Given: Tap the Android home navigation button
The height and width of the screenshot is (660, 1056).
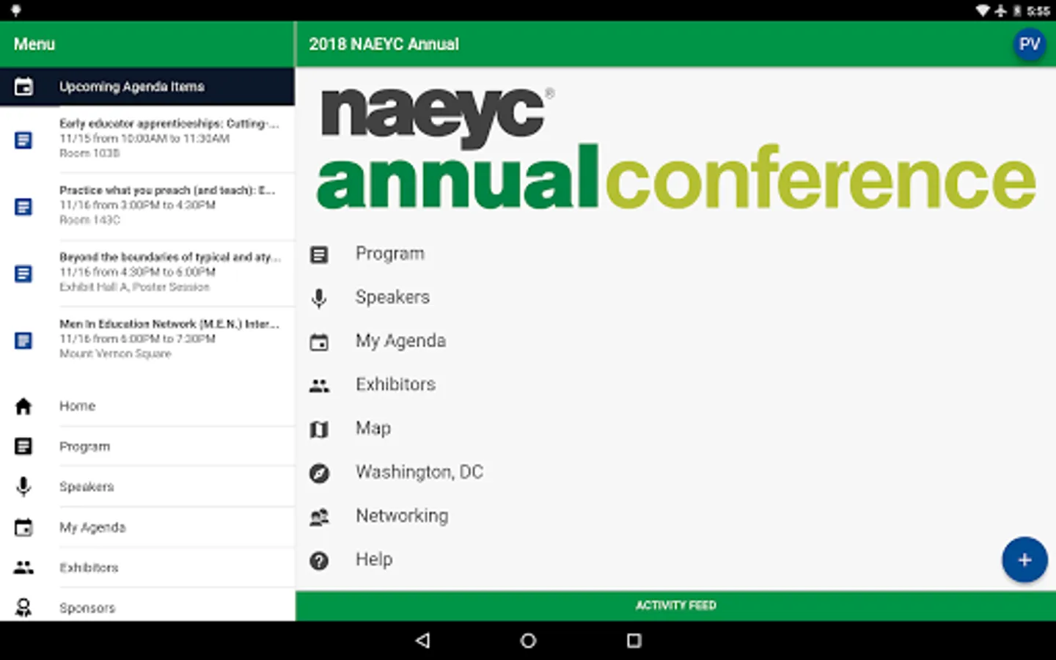Looking at the screenshot, I should pos(528,641).
